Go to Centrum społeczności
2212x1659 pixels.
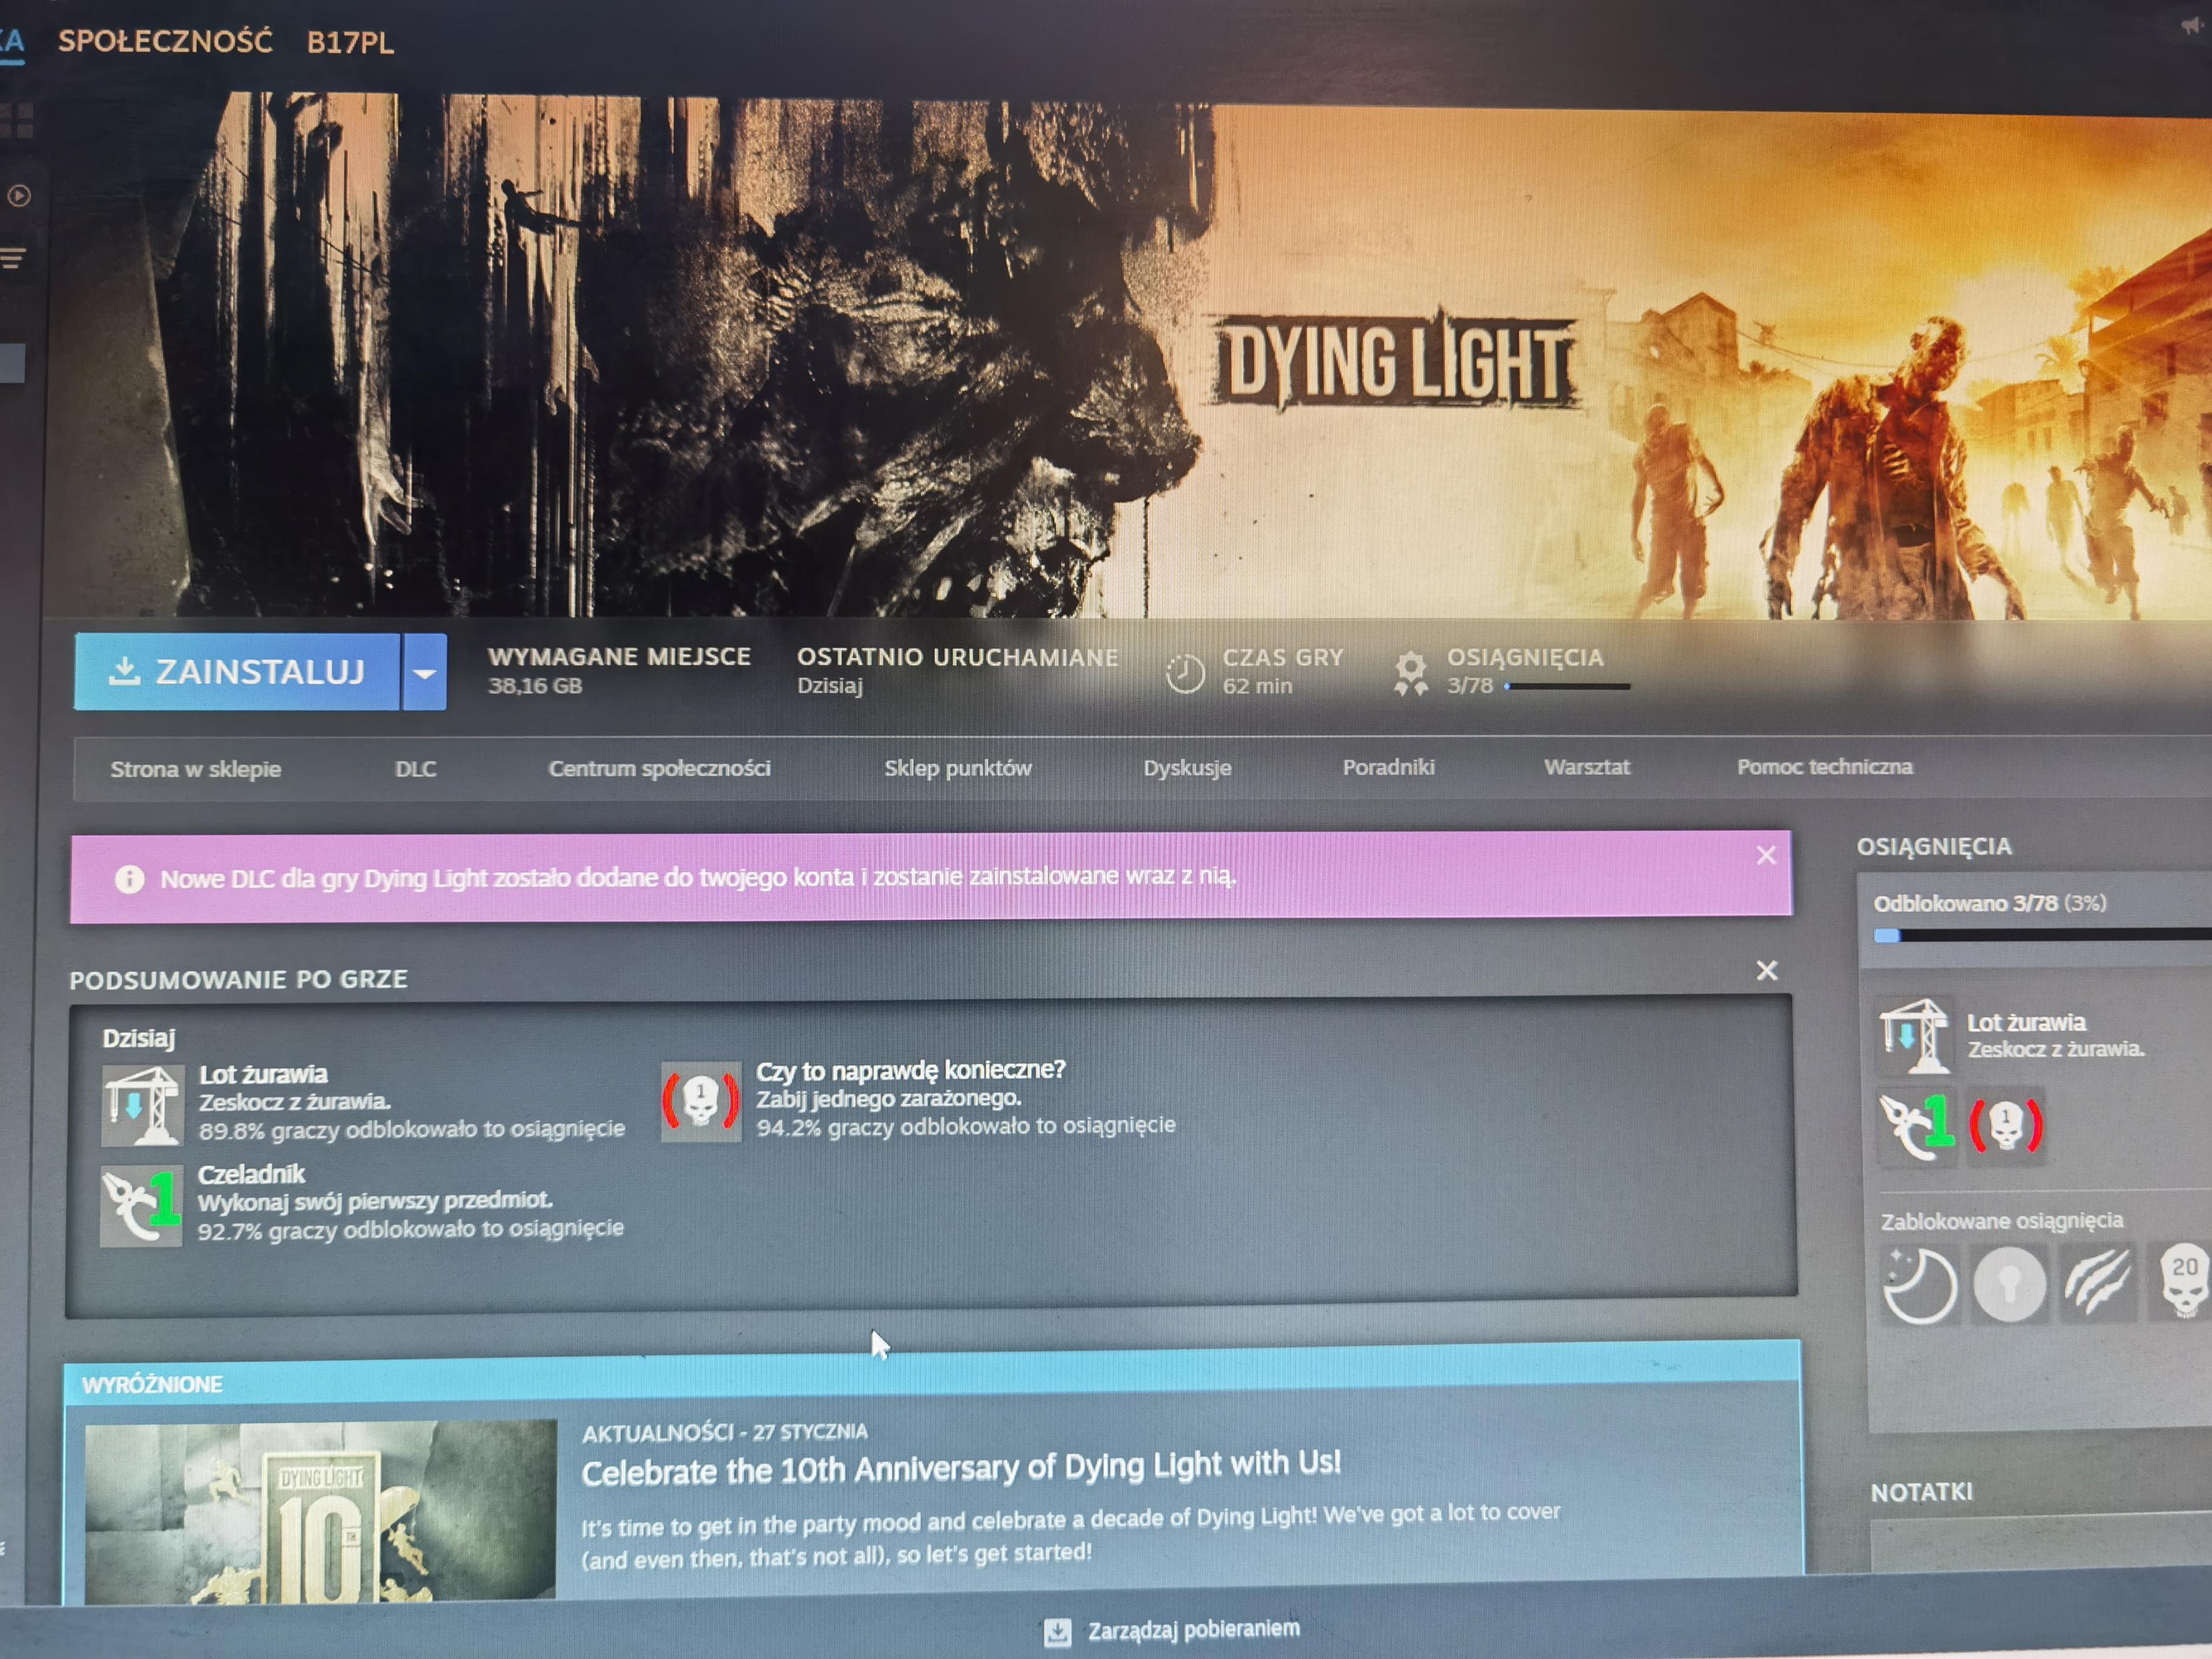coord(659,768)
